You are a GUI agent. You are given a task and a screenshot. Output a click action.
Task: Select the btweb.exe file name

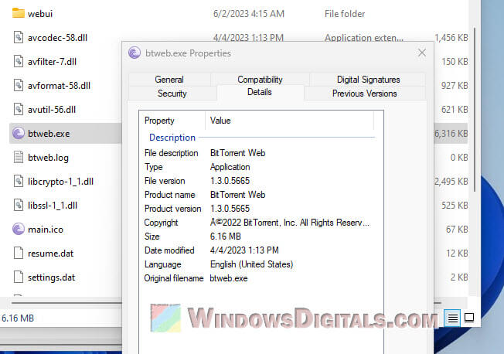tap(49, 134)
